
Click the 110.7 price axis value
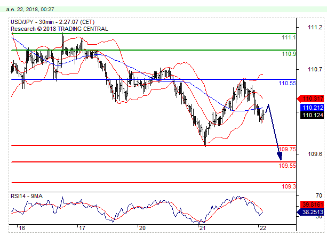[315, 69]
